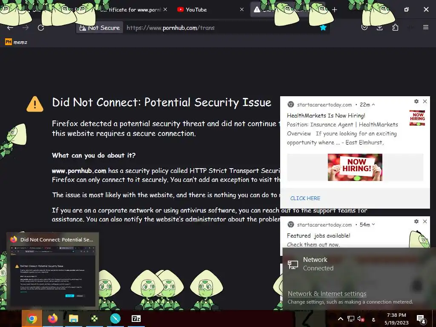
Task: Click the input language tray indicator
Action: [373, 319]
